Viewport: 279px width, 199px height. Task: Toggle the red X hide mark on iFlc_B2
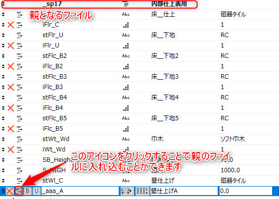pos(11,66)
